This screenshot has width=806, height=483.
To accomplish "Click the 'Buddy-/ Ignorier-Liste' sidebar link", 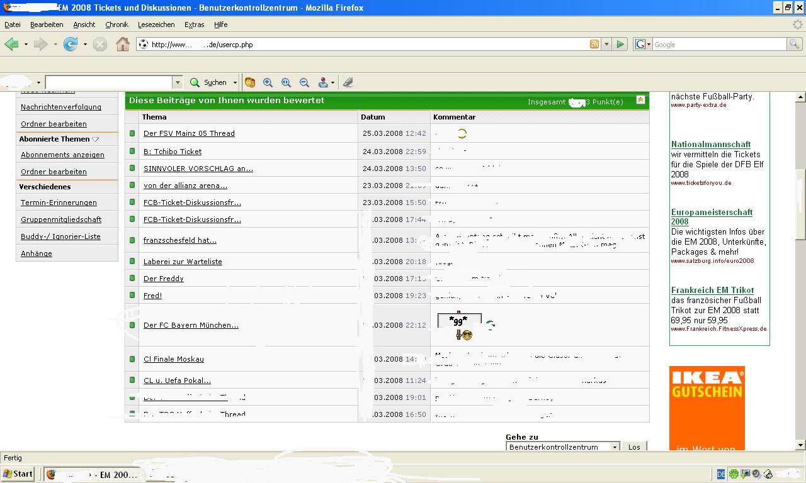I will (x=60, y=236).
